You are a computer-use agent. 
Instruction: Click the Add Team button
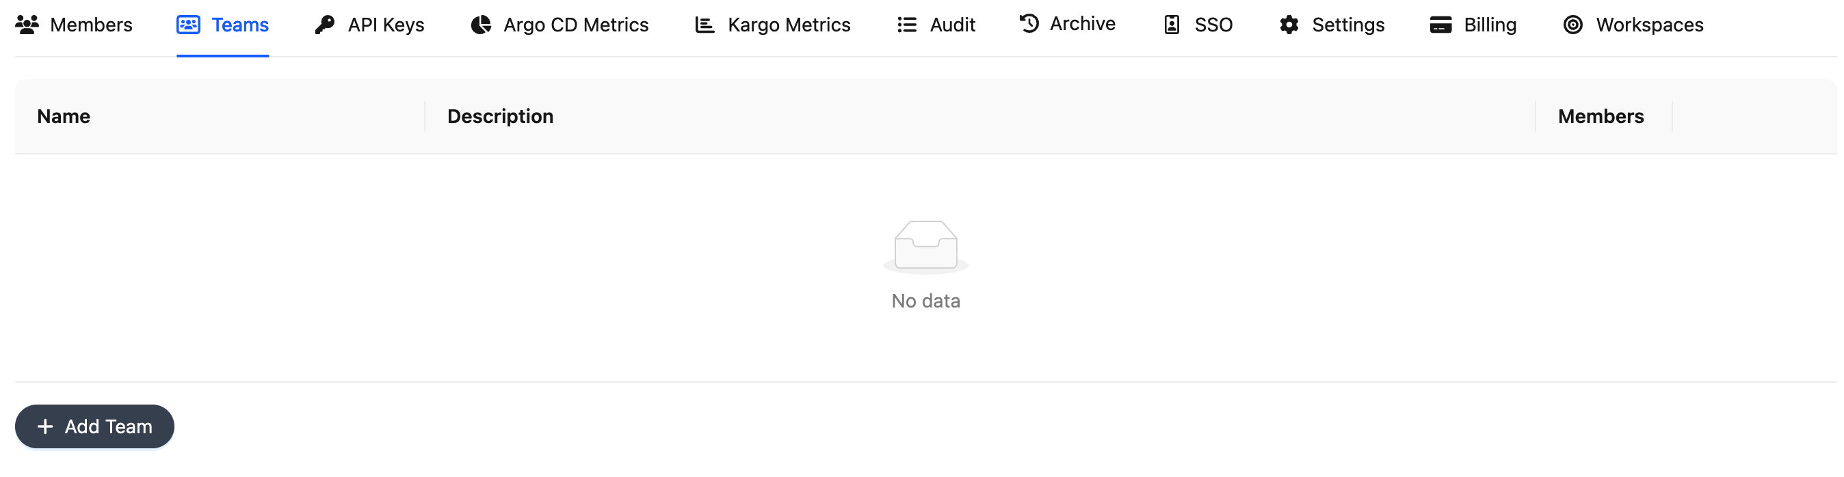click(x=94, y=427)
